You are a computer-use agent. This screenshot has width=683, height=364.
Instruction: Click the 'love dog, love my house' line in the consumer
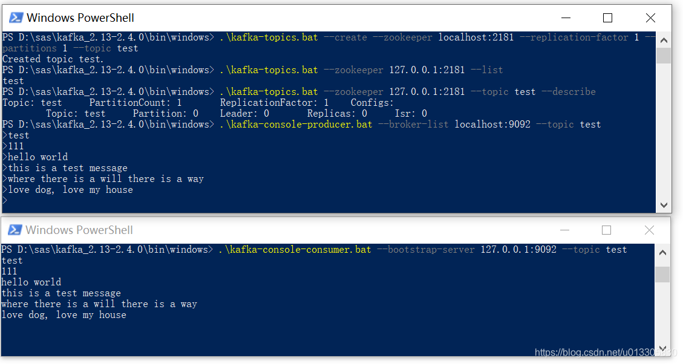(62, 314)
